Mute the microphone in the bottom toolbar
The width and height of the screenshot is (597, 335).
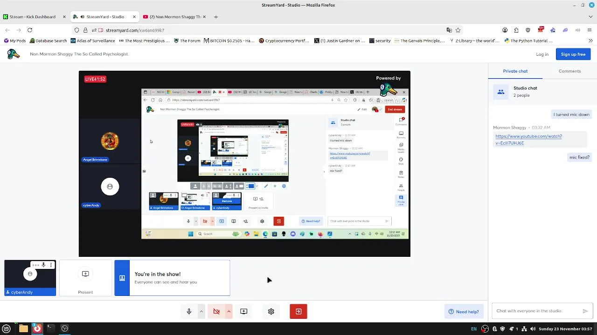pos(189,311)
